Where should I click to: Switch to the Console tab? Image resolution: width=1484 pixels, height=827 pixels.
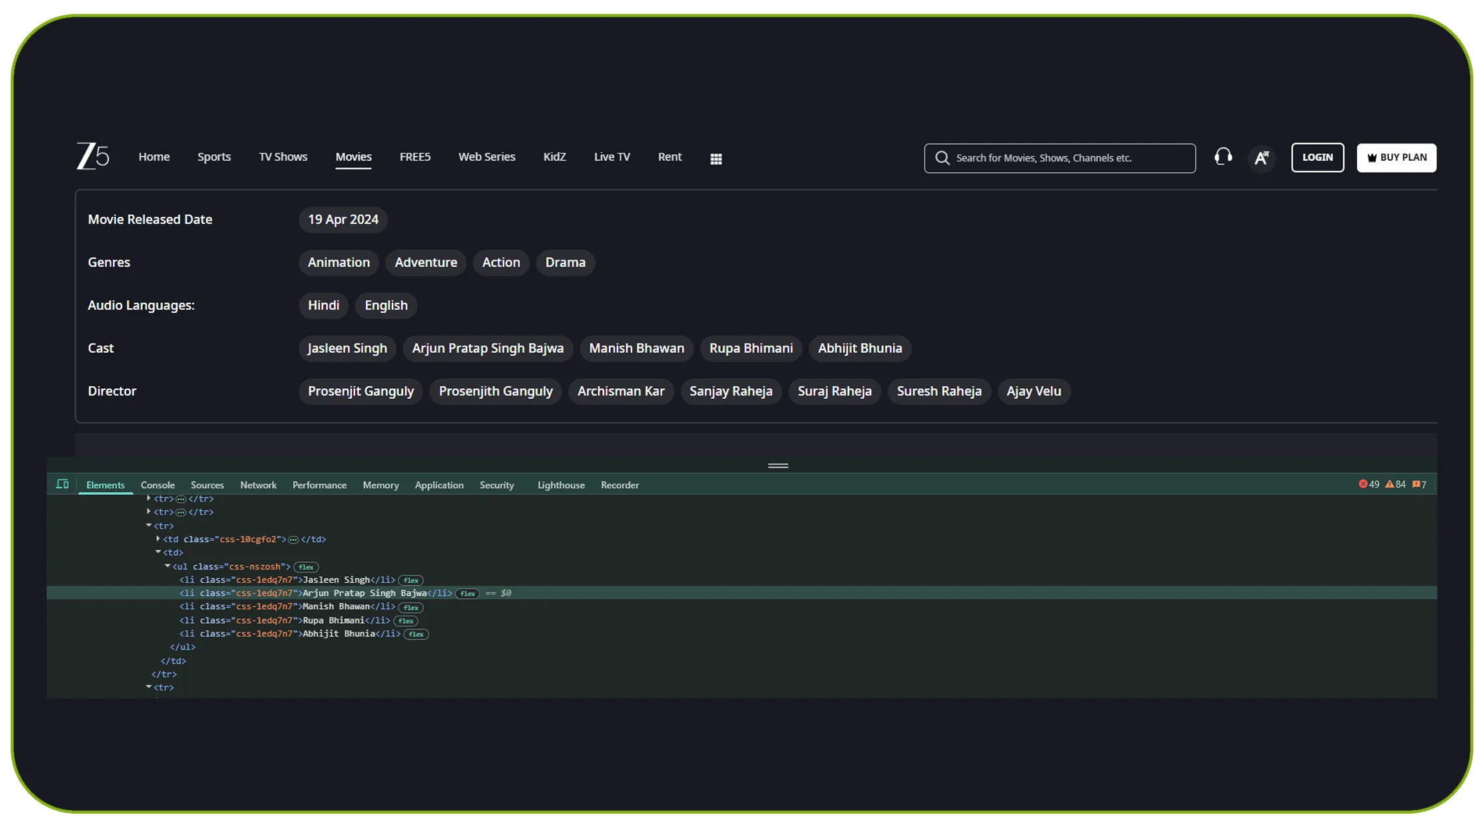point(158,485)
